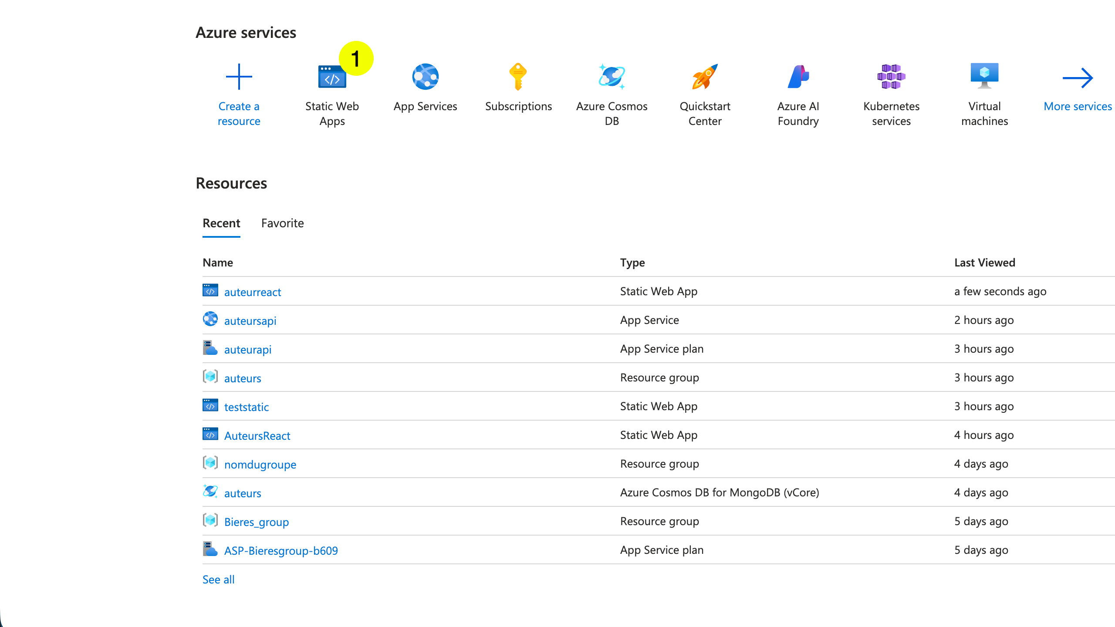The image size is (1115, 627).
Task: Click See all resources
Action: coord(218,579)
